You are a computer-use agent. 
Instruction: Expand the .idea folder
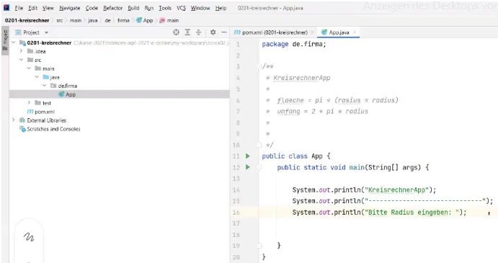click(x=21, y=51)
